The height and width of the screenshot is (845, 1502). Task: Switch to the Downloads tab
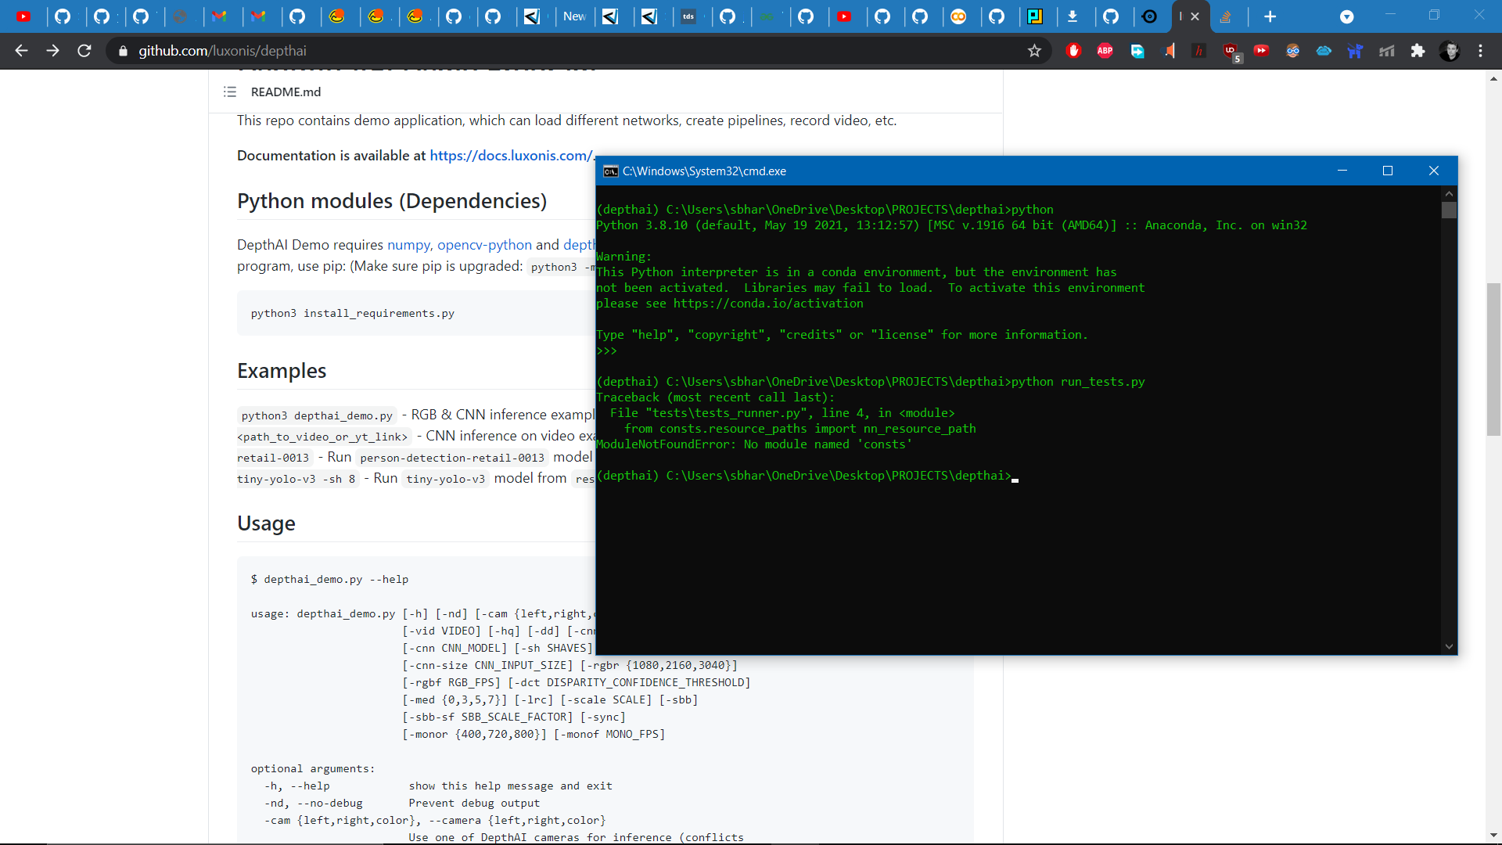tap(1073, 16)
